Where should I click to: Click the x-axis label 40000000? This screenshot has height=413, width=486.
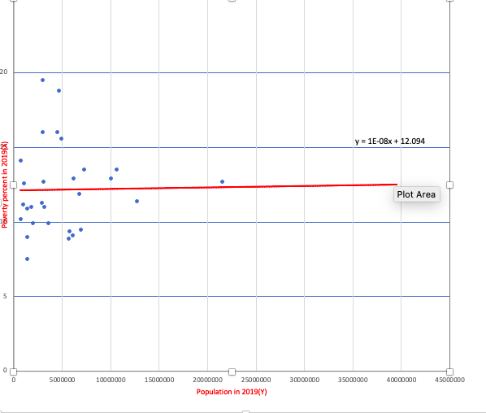point(401,380)
